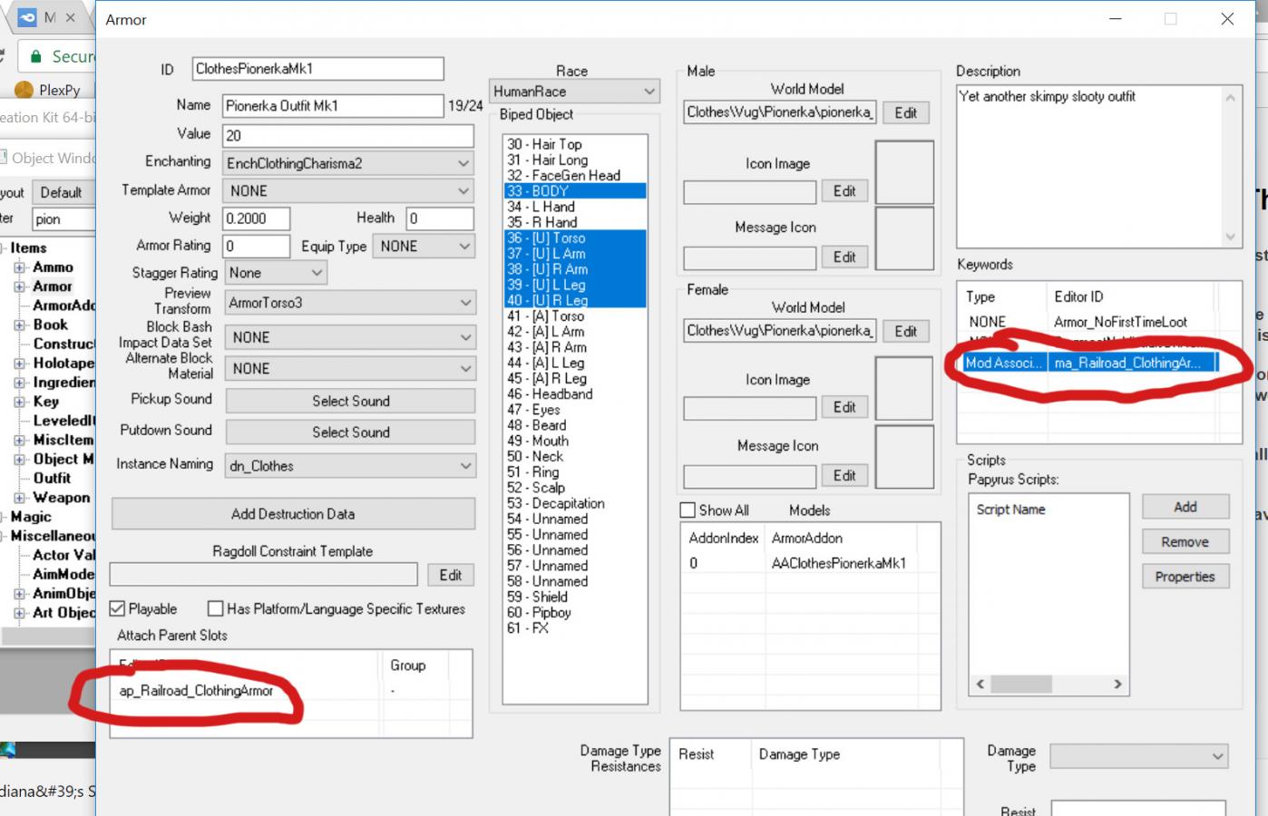Click the scroll left arrow in Papyrus Scripts
Image resolution: width=1268 pixels, height=816 pixels.
(980, 684)
